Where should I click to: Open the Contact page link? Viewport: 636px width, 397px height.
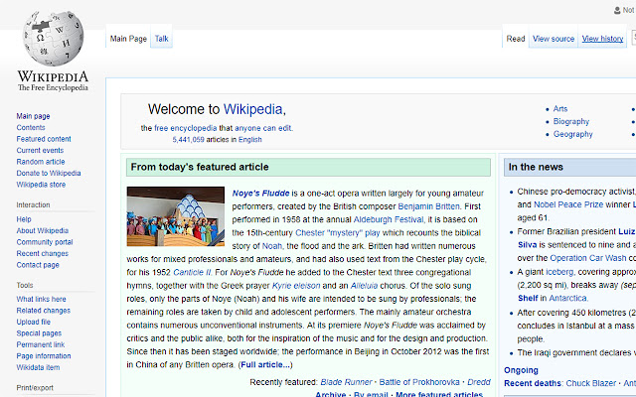[38, 265]
